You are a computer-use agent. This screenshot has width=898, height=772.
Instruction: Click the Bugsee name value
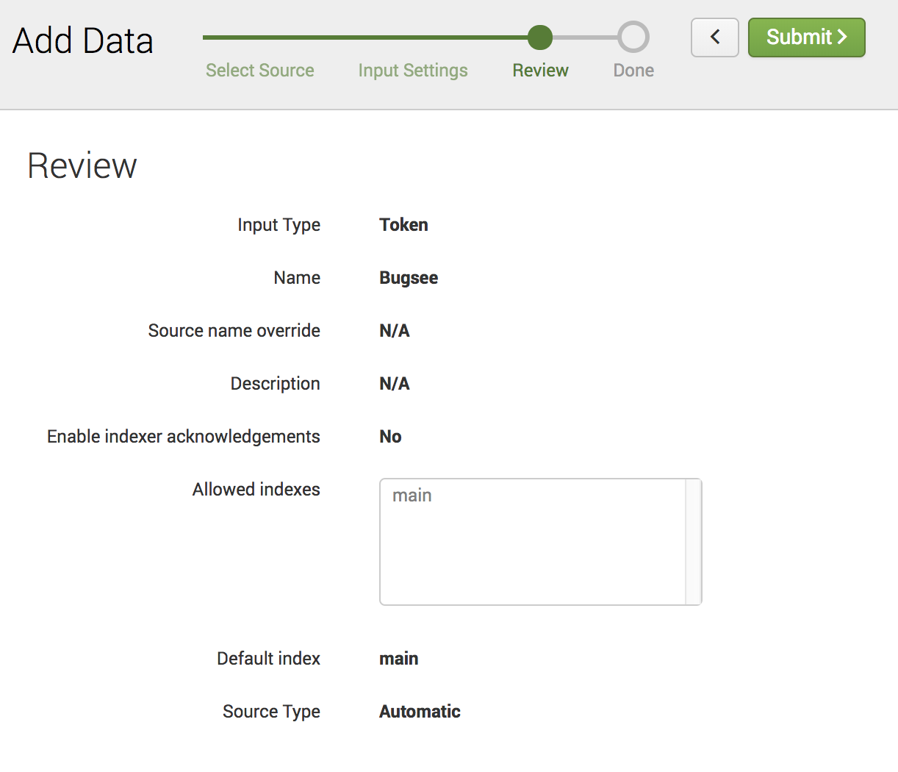(x=409, y=278)
